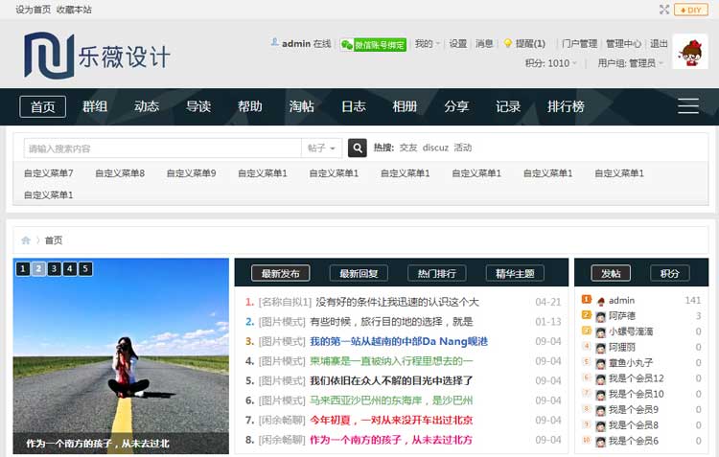Open the 管理中心 link
The image size is (719, 457).
click(623, 44)
